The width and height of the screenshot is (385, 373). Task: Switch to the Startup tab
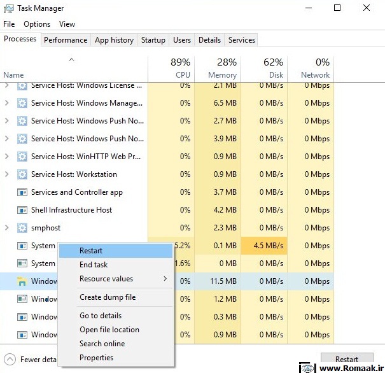point(153,40)
